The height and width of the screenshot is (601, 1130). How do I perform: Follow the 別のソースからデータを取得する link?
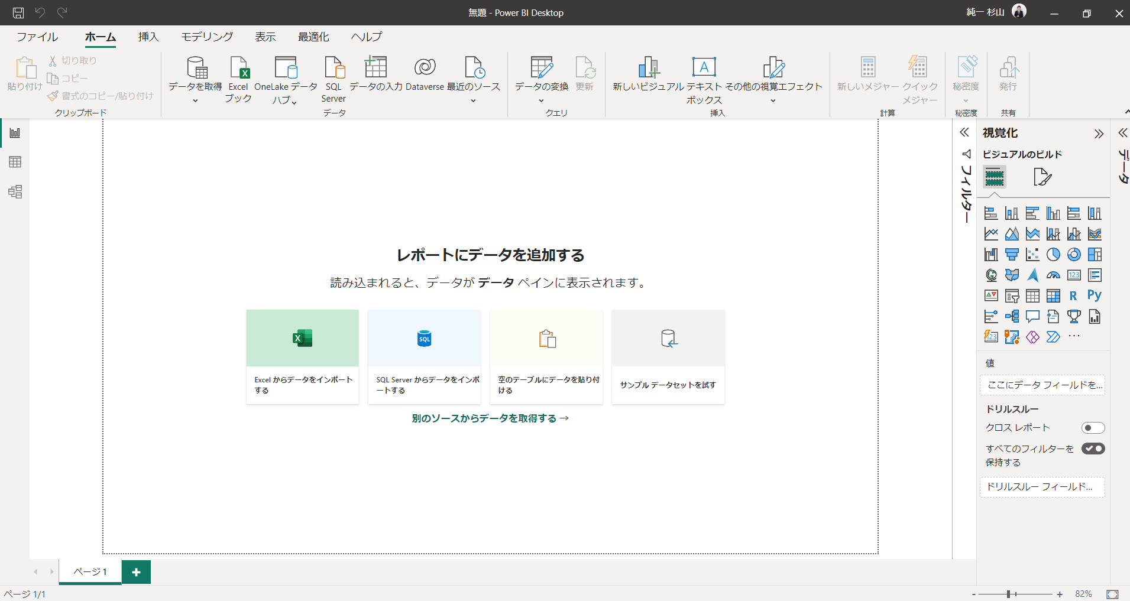tap(490, 418)
